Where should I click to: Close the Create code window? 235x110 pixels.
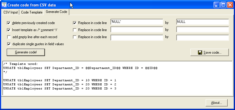coord(230,5)
